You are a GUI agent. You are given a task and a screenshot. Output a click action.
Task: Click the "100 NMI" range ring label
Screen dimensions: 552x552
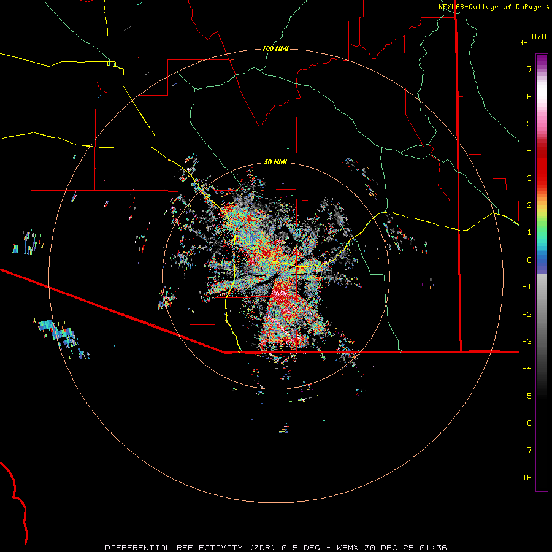[x=275, y=48]
